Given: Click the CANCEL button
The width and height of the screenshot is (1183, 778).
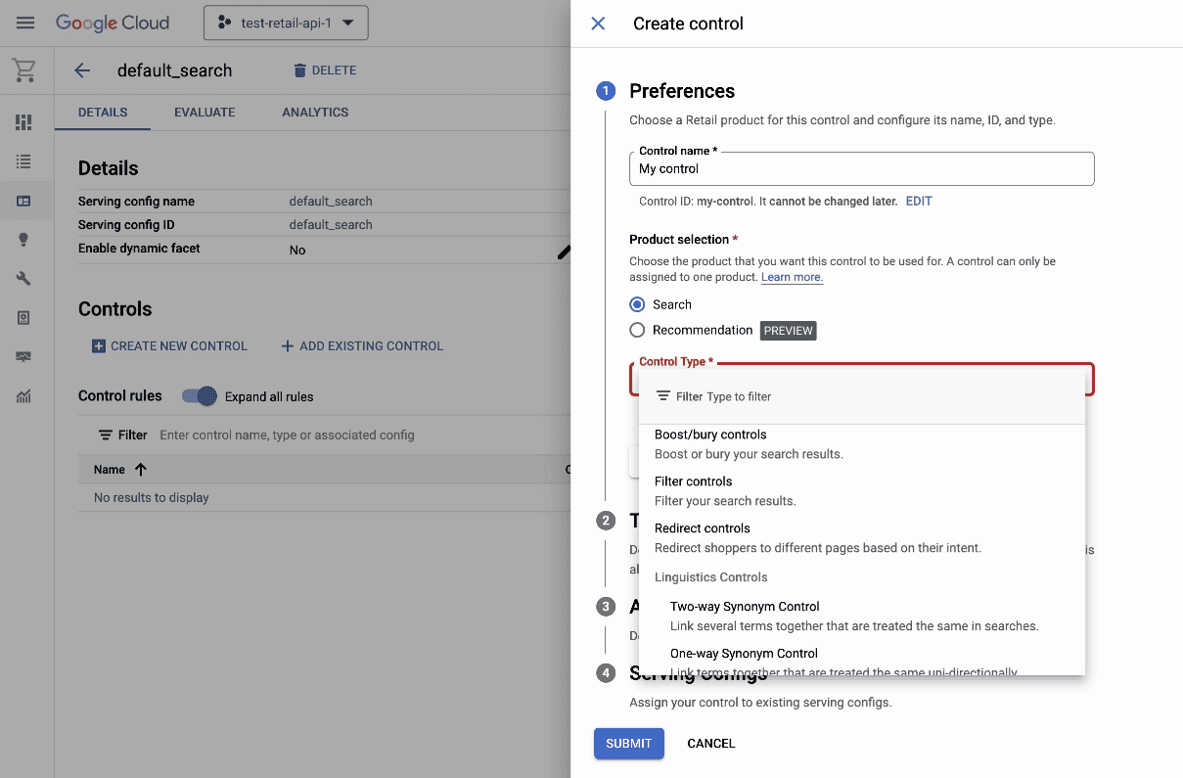Looking at the screenshot, I should [x=711, y=744].
